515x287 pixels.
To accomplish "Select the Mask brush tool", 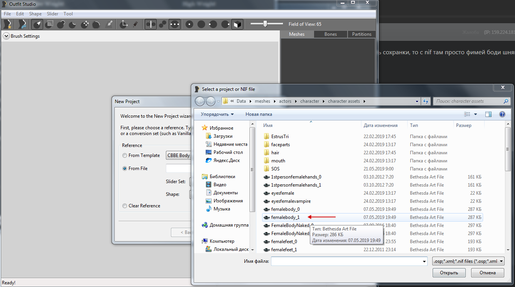I will coord(49,24).
